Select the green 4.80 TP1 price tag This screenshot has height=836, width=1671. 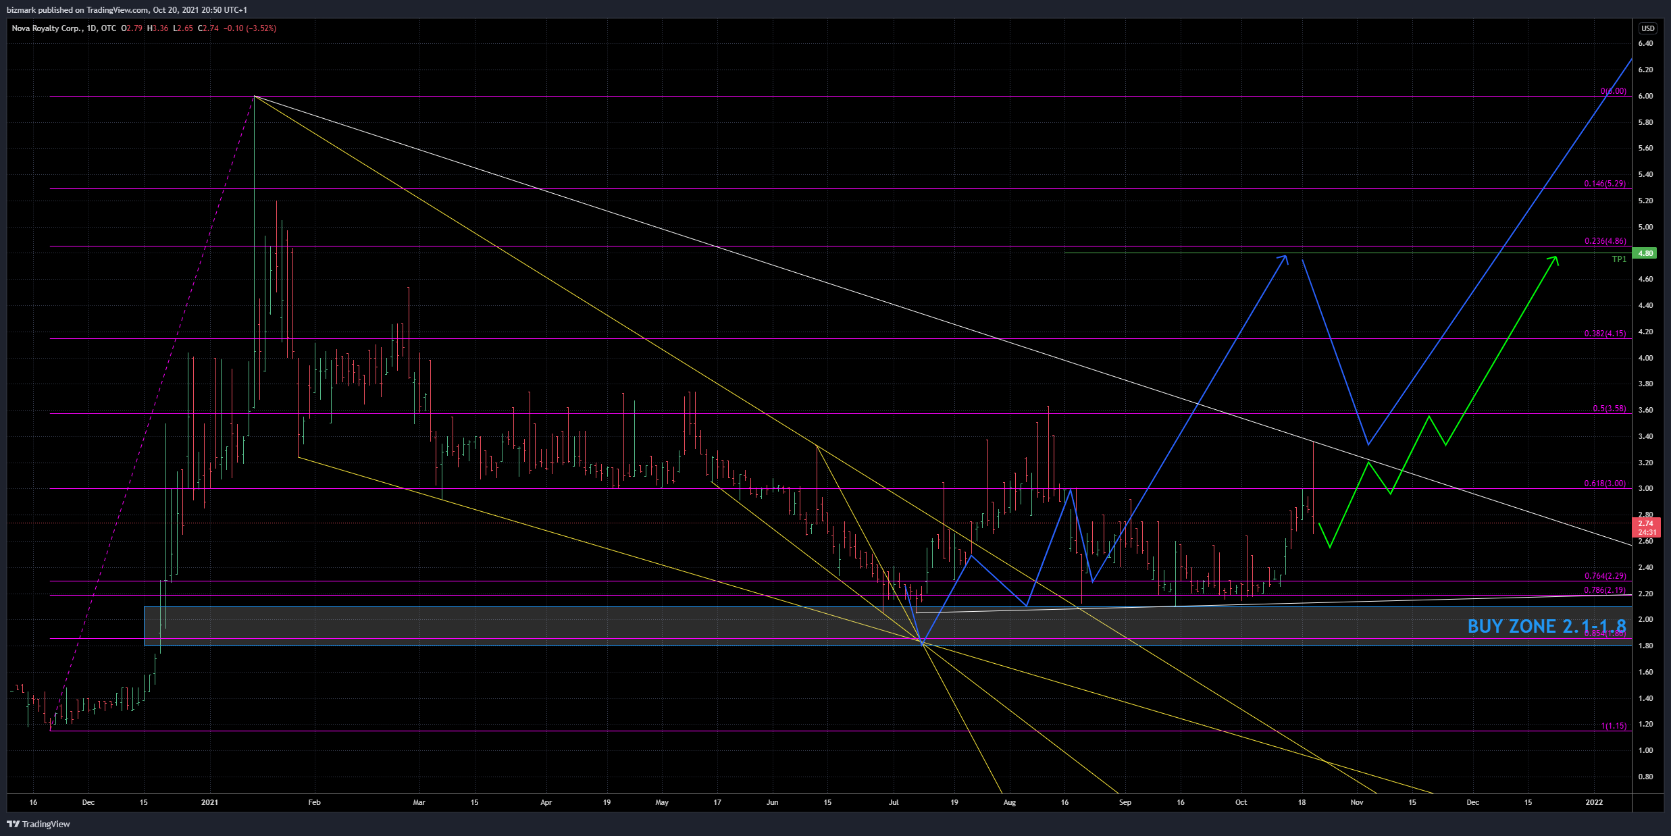[x=1646, y=253]
